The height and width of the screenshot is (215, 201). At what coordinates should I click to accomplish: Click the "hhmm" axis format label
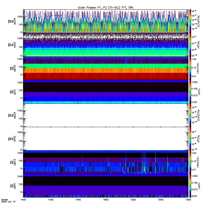pos(5,200)
